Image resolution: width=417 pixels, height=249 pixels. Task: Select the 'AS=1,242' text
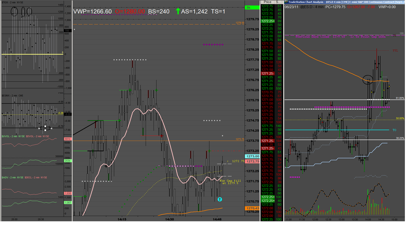coord(194,11)
